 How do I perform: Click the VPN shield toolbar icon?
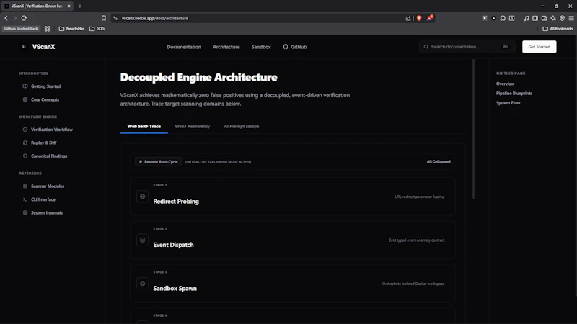[562, 18]
